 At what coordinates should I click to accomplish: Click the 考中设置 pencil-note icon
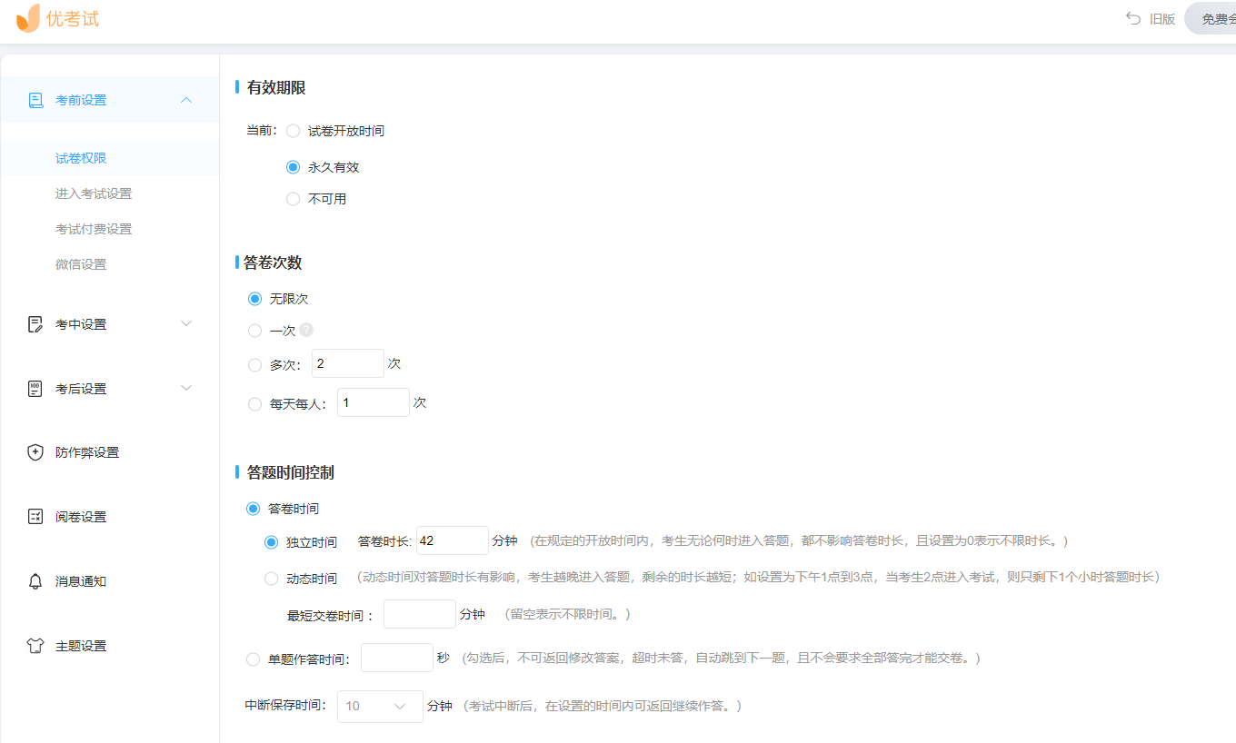[x=35, y=324]
